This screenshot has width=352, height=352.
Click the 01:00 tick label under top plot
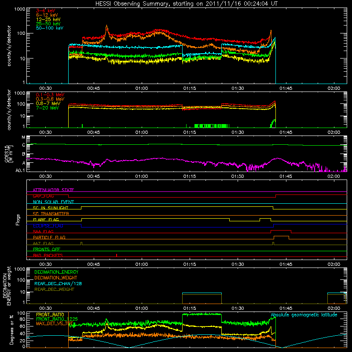[142, 88]
